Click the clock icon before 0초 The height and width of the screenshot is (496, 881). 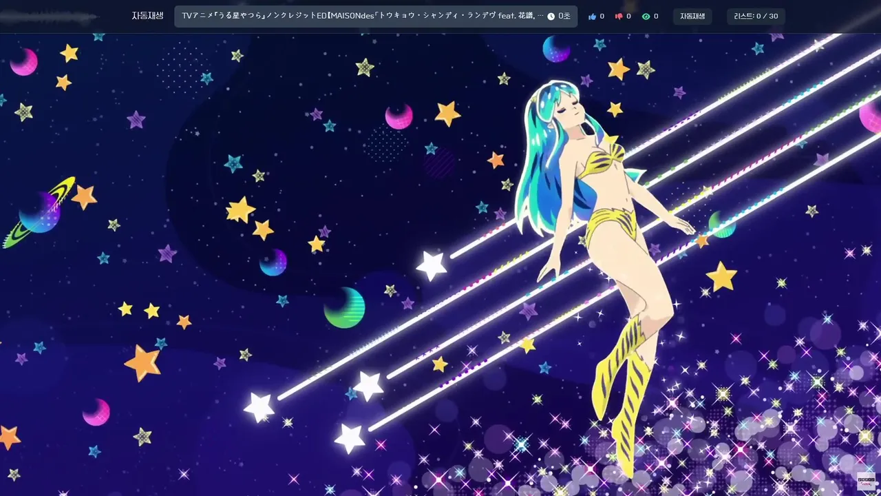point(551,17)
